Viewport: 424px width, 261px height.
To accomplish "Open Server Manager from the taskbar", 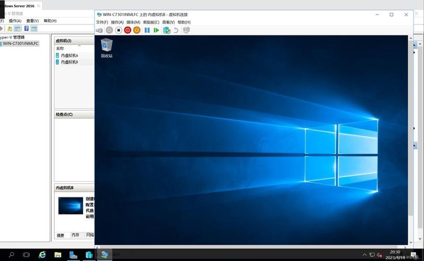I will 73,255.
